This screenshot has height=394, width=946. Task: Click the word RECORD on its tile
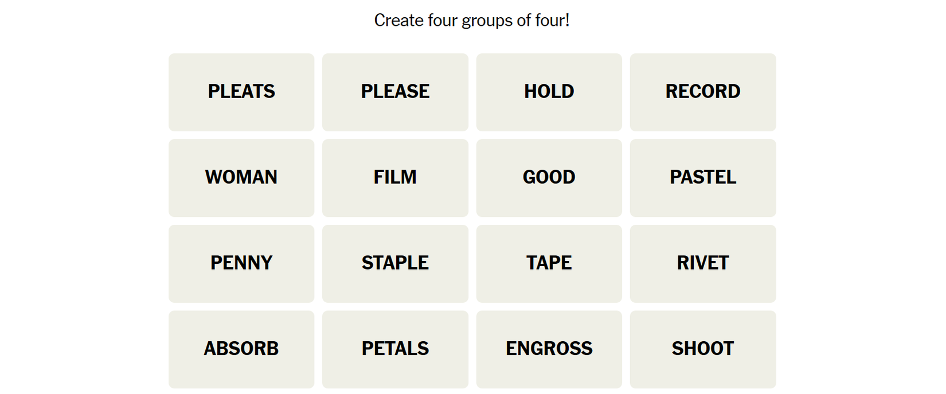(703, 91)
